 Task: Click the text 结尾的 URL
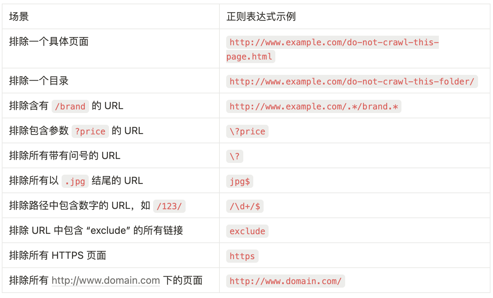point(117,181)
